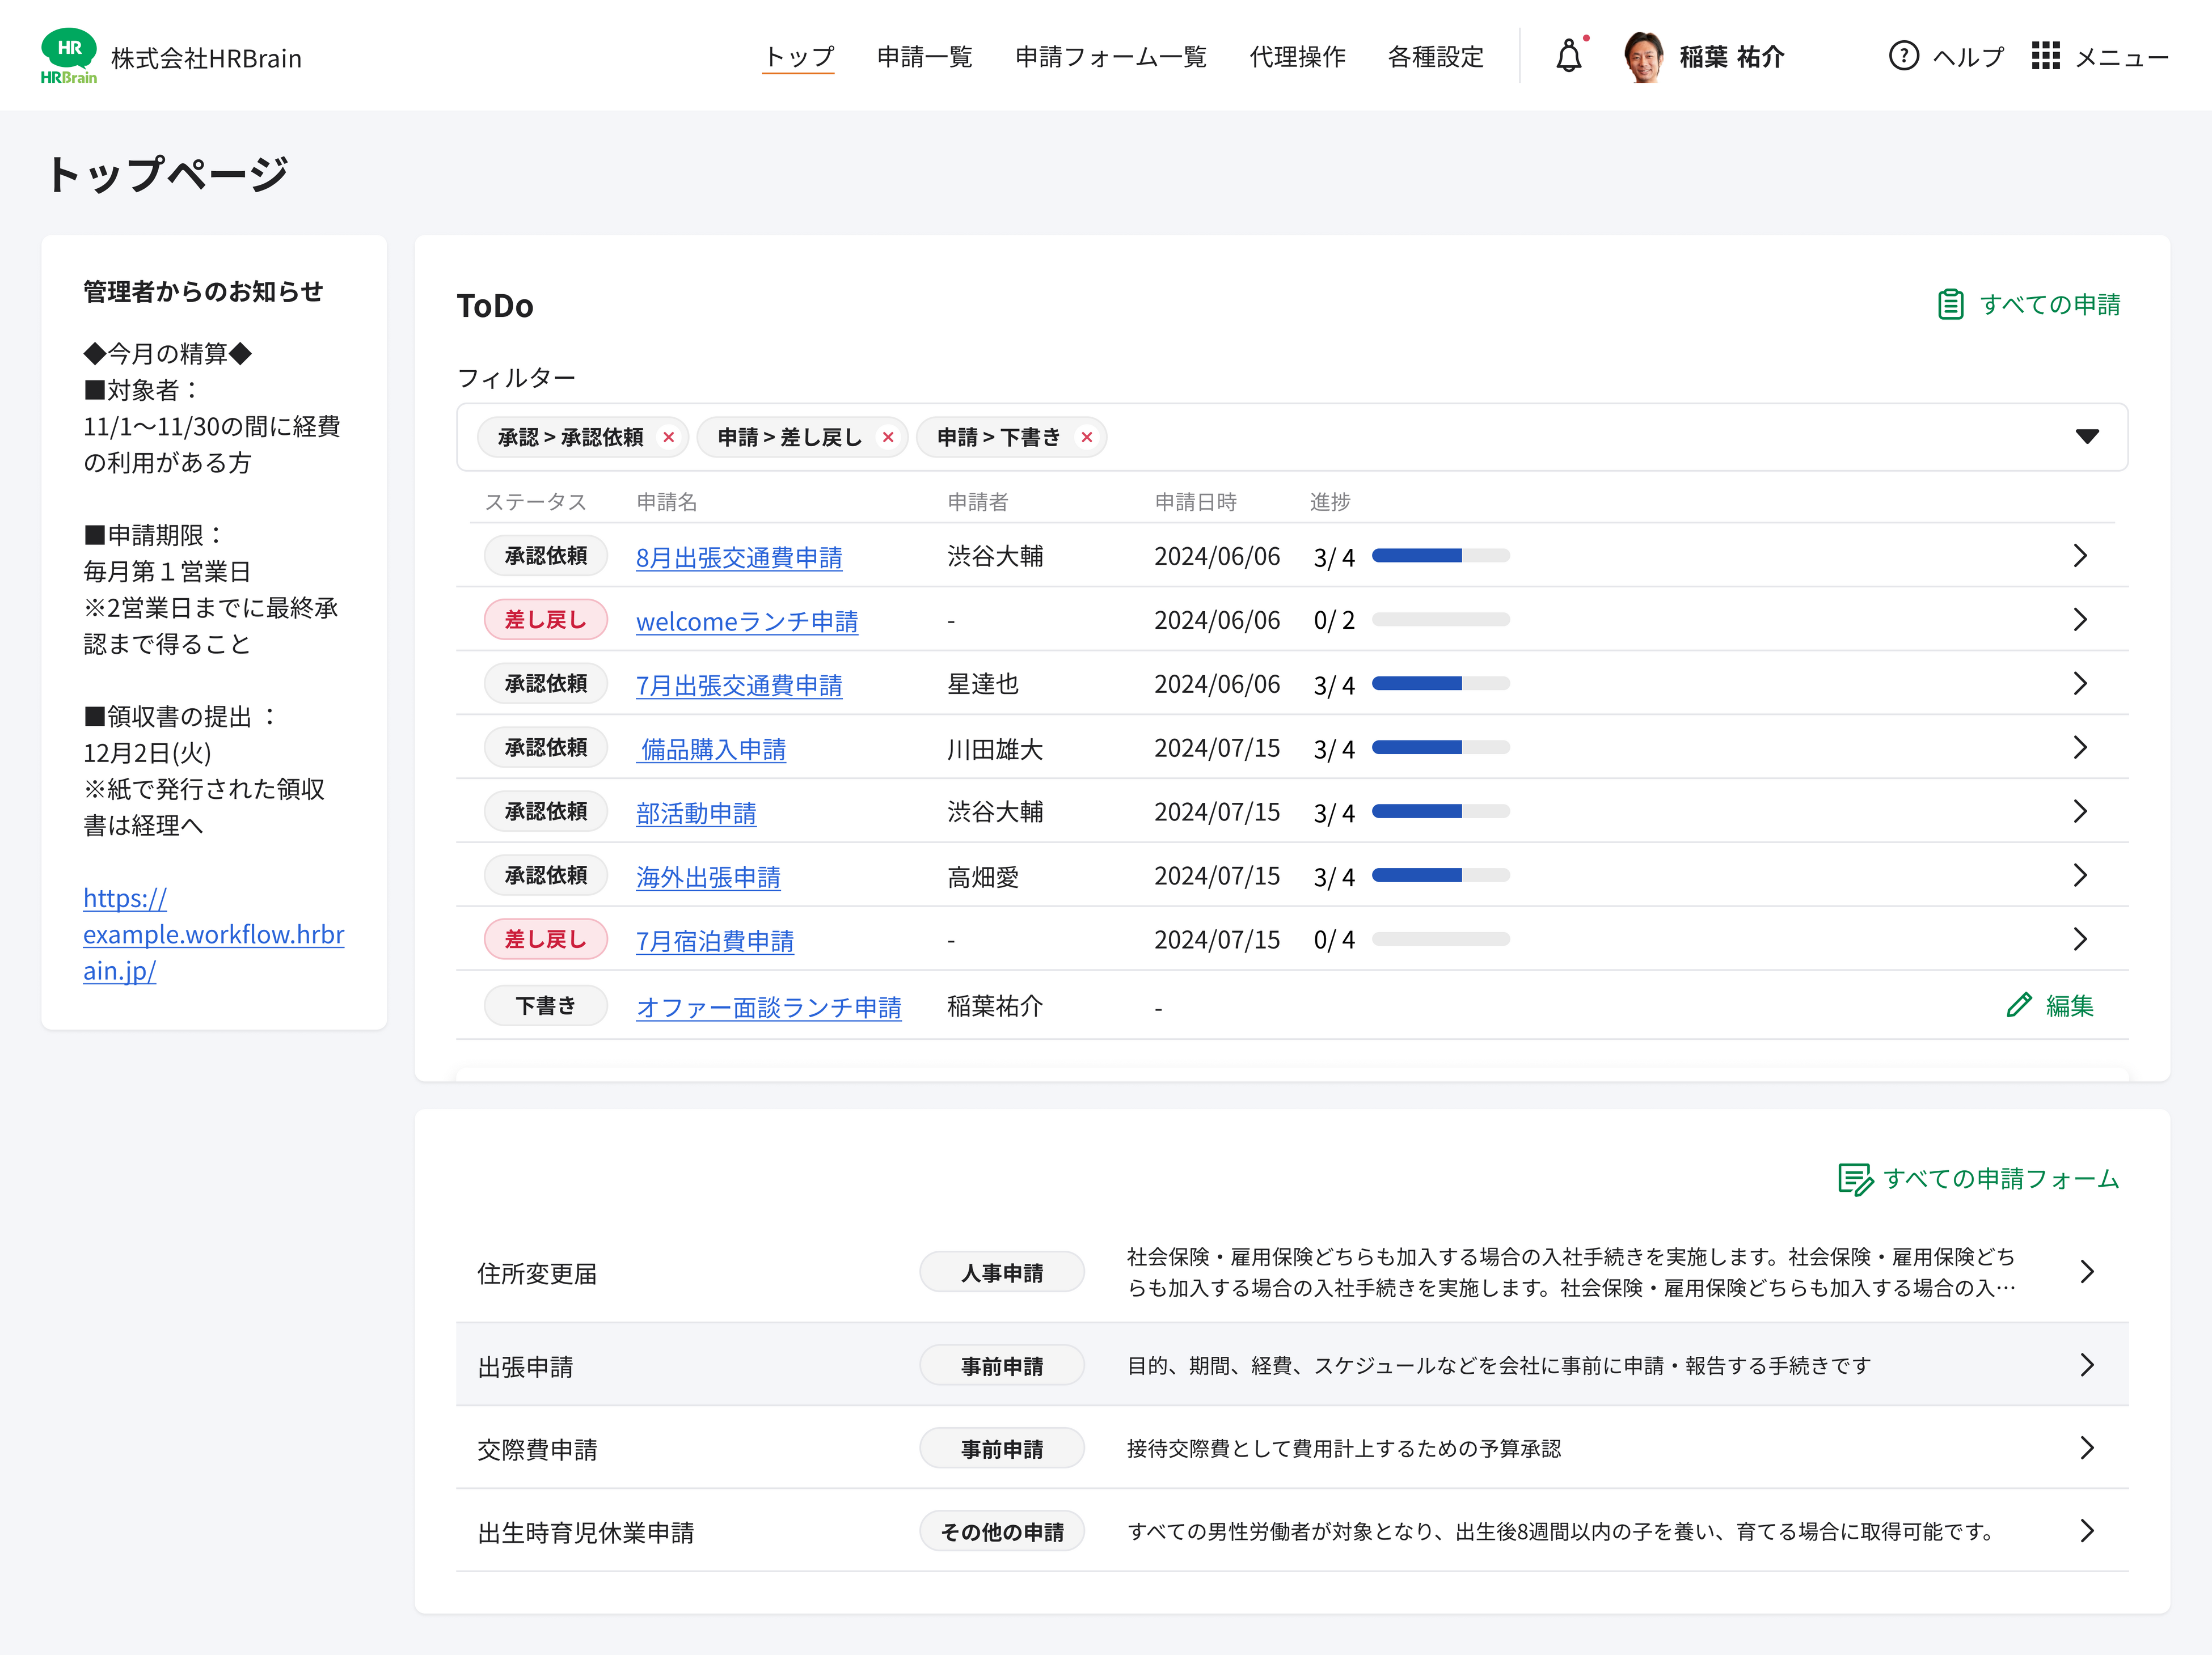Open the example.workflow.hrbrain.jp link

point(213,934)
